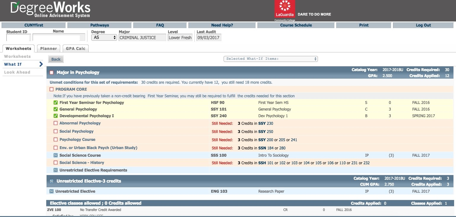This screenshot has height=217, width=456.
Task: Click the First Year Seminar for Psychology checkmark
Action: pos(55,103)
